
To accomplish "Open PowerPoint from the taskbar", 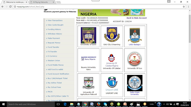I will 125,104.
